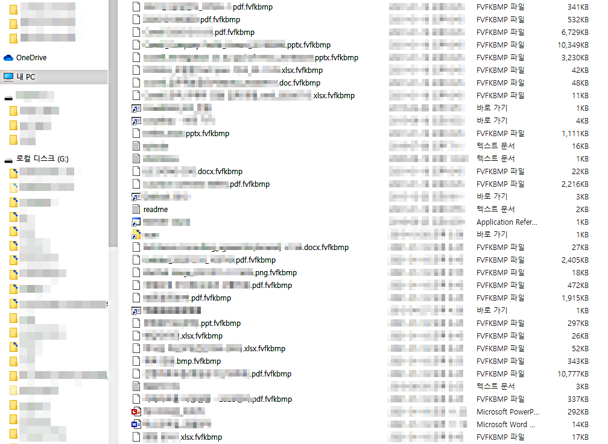The width and height of the screenshot is (608, 444).
Task: Select the xlsx.fvfkbmp file name sized 11KB
Action: pos(249,95)
